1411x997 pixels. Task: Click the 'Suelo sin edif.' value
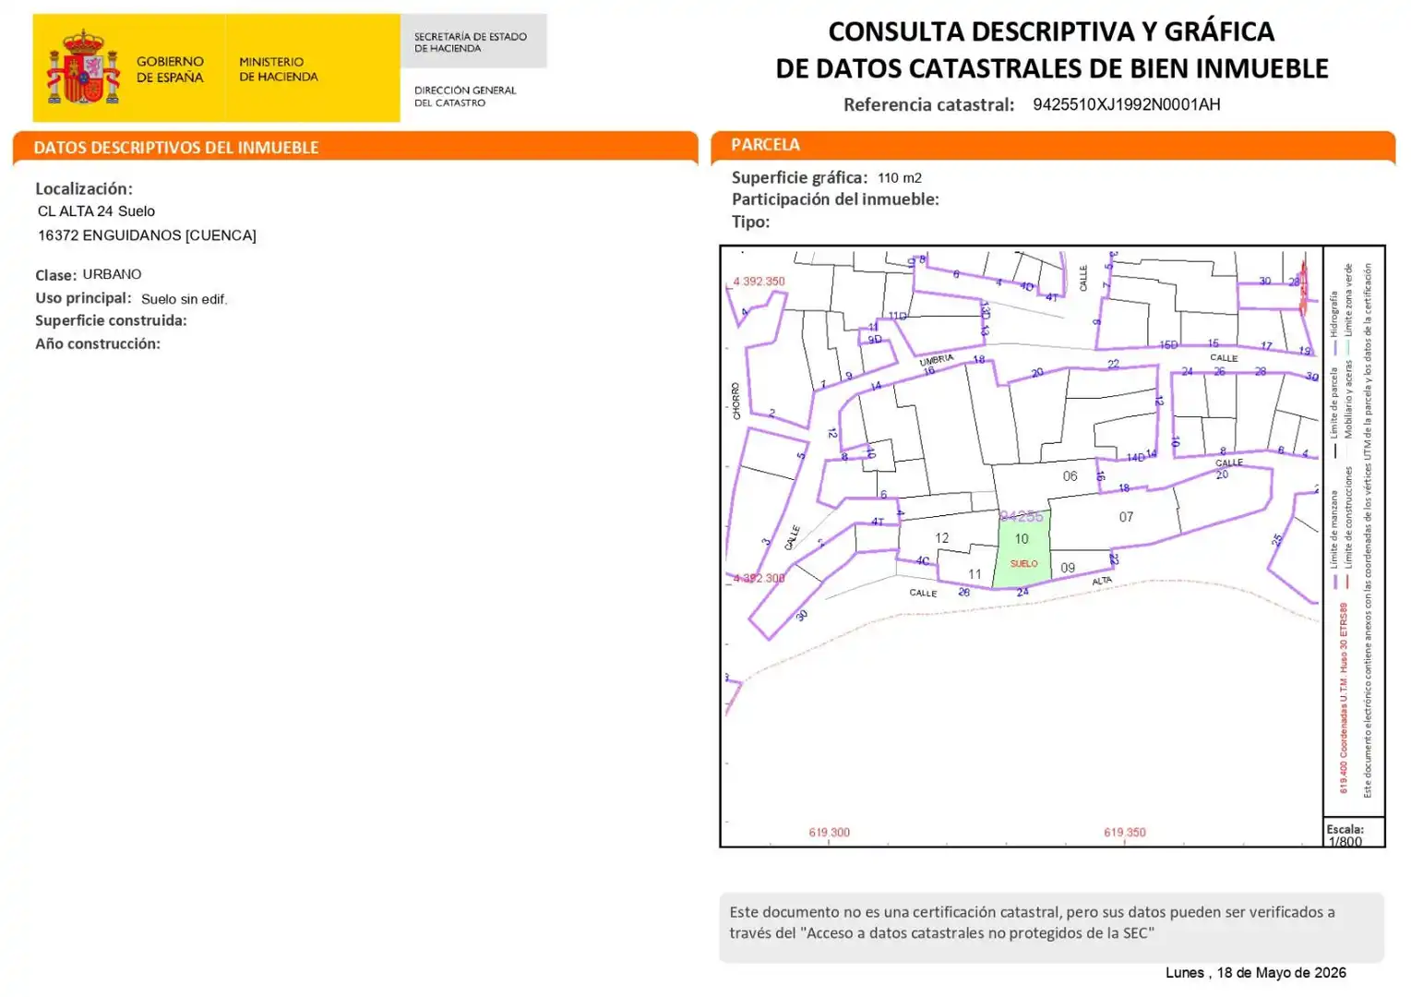point(184,299)
